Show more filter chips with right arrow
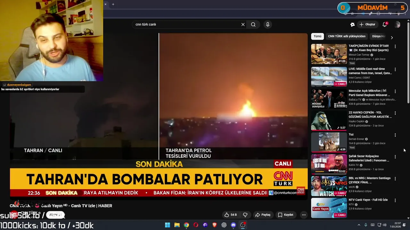This screenshot has height=230, width=410. 391,37
